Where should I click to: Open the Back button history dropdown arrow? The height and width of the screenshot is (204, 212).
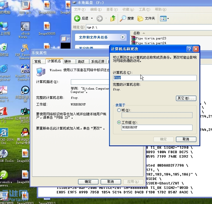point(92,18)
